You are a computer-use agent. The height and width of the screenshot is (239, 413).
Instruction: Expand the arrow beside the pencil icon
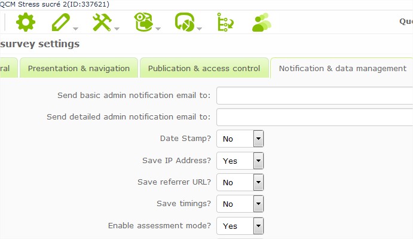click(x=76, y=28)
